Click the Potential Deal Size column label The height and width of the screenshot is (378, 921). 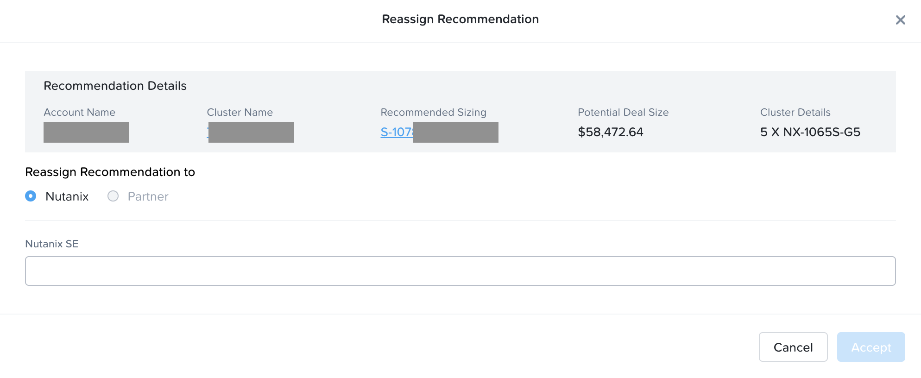point(623,112)
